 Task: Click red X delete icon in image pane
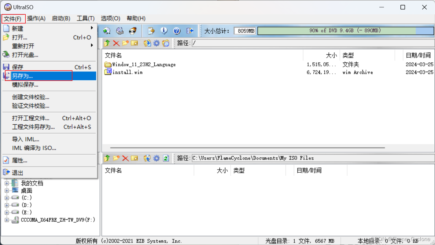click(116, 43)
